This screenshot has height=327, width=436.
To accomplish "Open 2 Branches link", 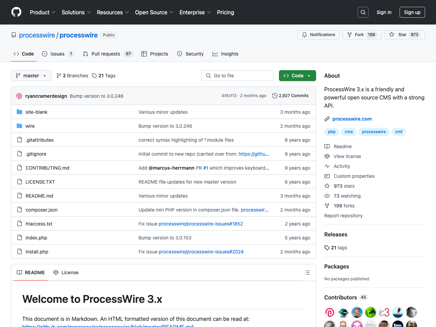I will pos(72,76).
